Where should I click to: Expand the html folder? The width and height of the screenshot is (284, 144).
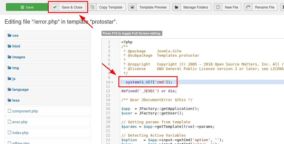click(x=48, y=46)
